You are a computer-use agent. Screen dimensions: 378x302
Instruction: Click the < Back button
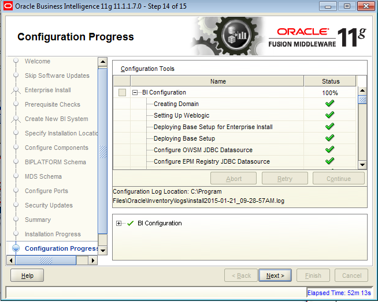click(x=241, y=275)
